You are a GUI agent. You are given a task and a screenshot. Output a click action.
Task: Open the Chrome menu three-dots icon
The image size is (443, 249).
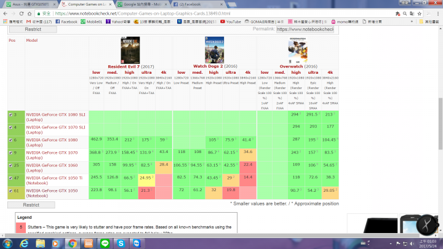(x=438, y=14)
